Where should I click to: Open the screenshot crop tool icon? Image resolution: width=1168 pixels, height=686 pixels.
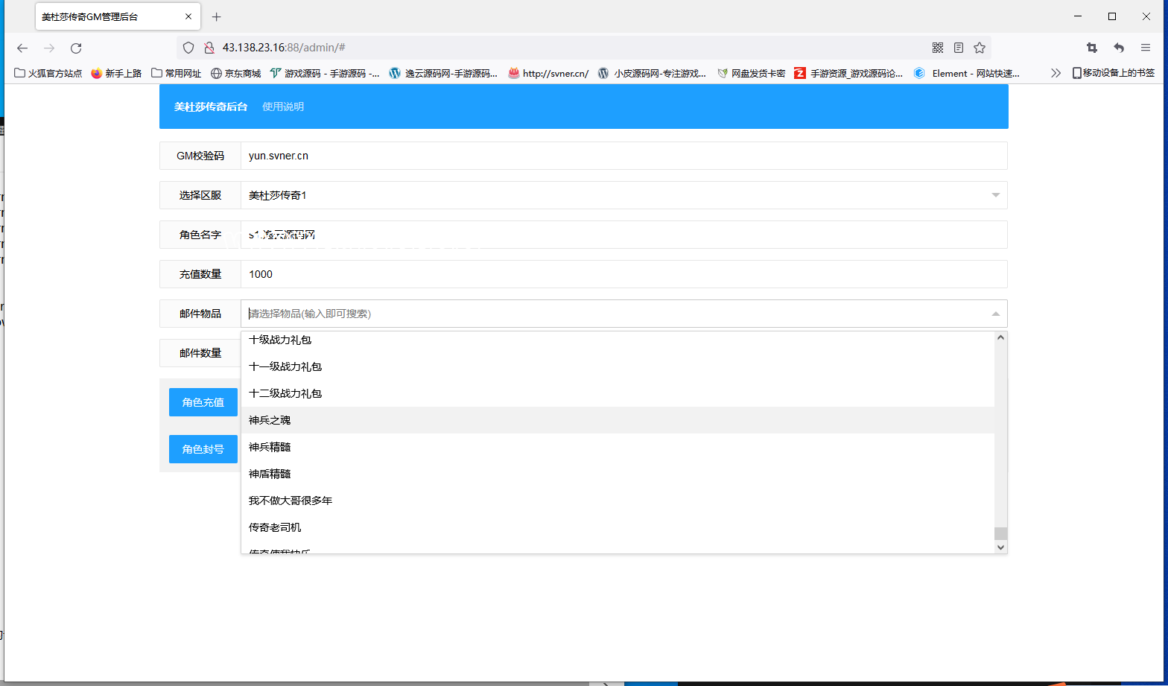[1092, 48]
